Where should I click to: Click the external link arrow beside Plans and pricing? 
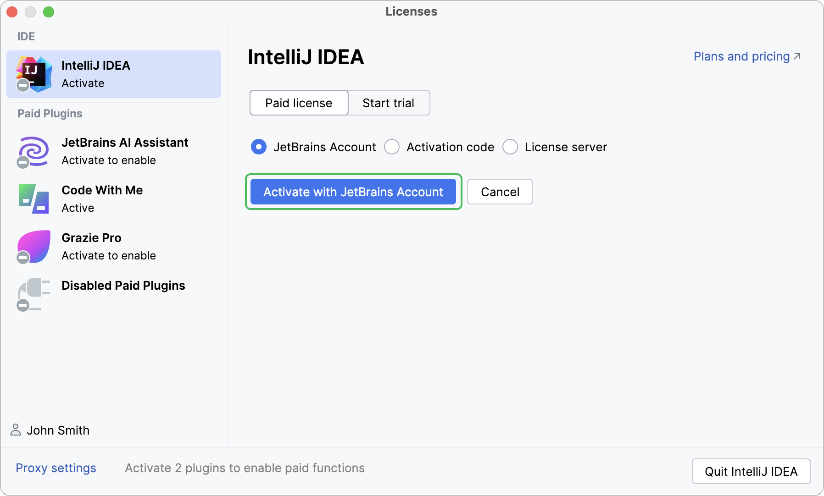[x=797, y=56]
